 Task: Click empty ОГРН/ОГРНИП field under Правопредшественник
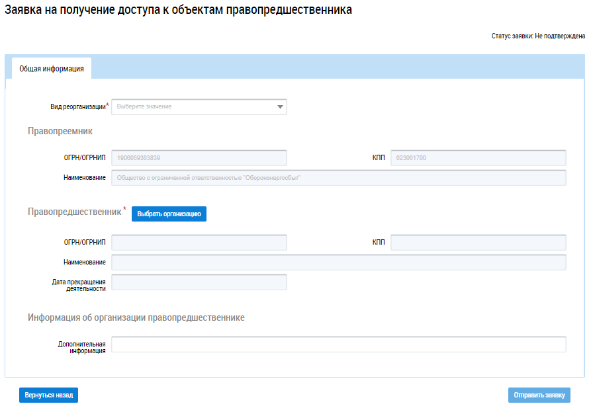pos(199,243)
